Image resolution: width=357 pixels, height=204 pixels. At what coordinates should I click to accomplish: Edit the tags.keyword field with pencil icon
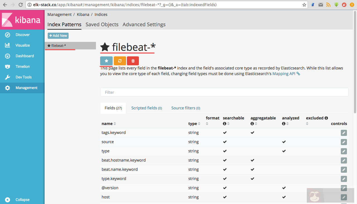pyautogui.click(x=344, y=133)
